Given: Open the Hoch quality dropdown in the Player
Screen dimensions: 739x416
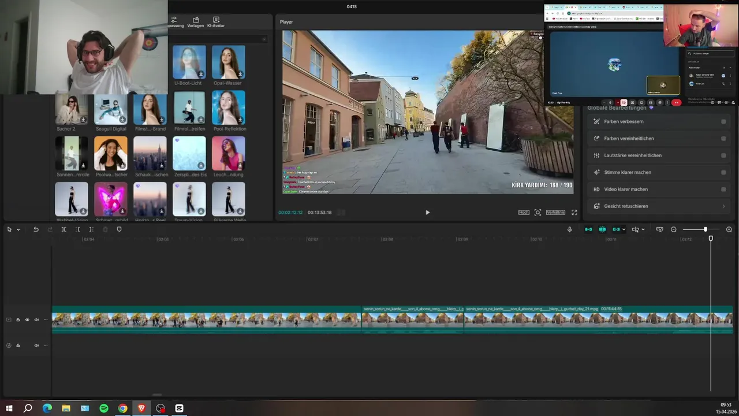Looking at the screenshot, I should (524, 213).
